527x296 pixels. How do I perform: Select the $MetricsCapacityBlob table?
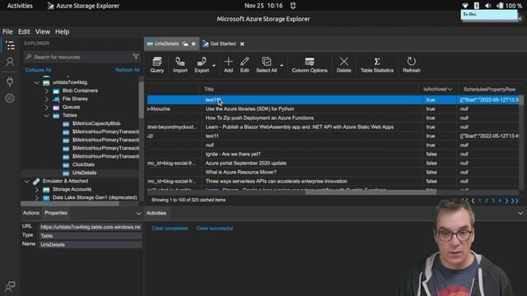[96, 123]
